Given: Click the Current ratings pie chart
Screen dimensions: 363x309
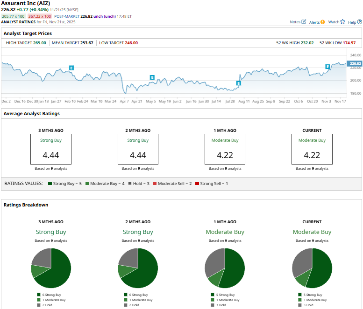Looking at the screenshot, I should click(312, 268).
